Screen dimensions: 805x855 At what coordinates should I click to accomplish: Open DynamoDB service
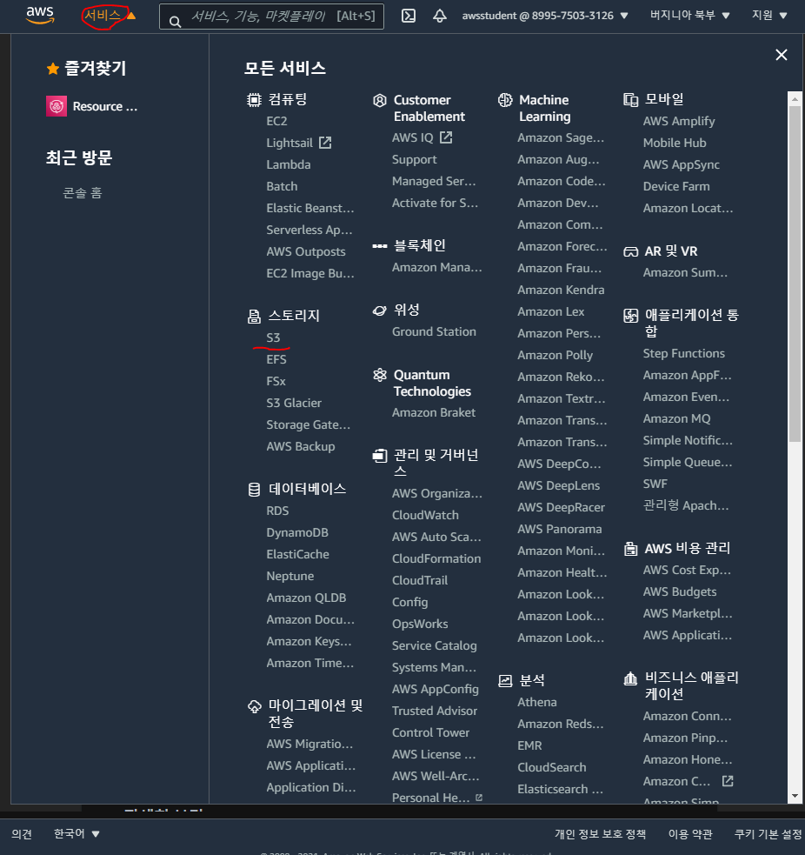click(297, 532)
